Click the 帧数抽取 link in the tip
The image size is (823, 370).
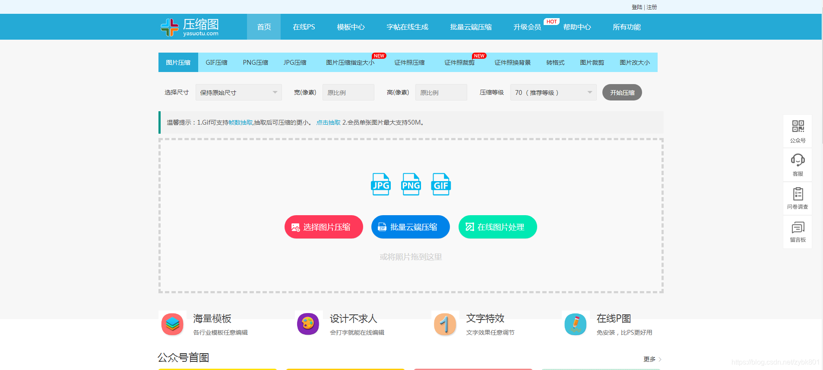point(241,122)
